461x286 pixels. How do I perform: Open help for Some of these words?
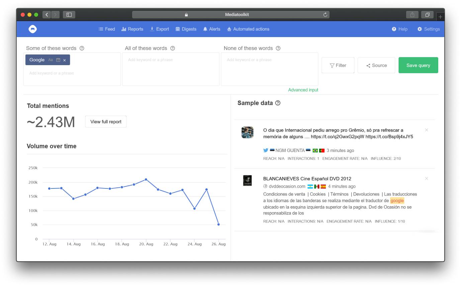(82, 48)
